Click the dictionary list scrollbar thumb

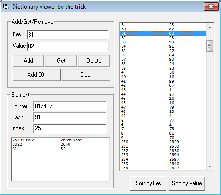(210, 46)
